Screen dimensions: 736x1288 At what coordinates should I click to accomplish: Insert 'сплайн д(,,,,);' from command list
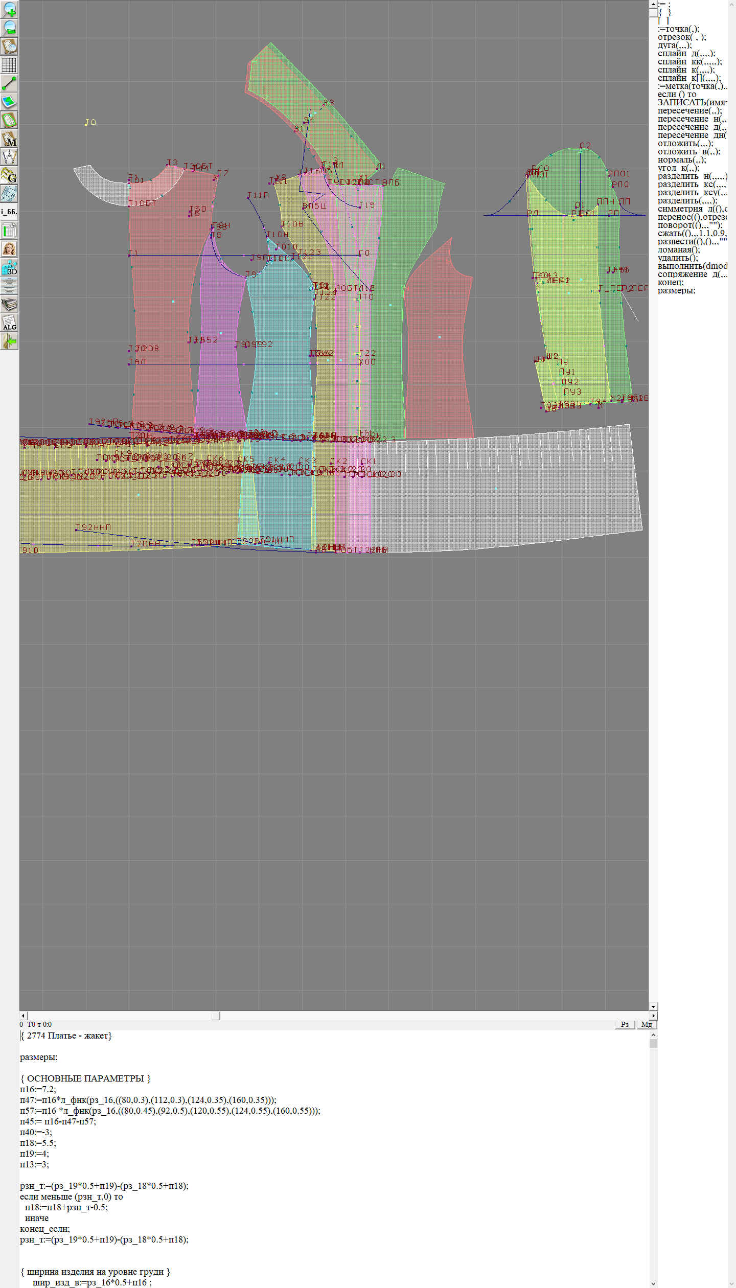[x=686, y=54]
